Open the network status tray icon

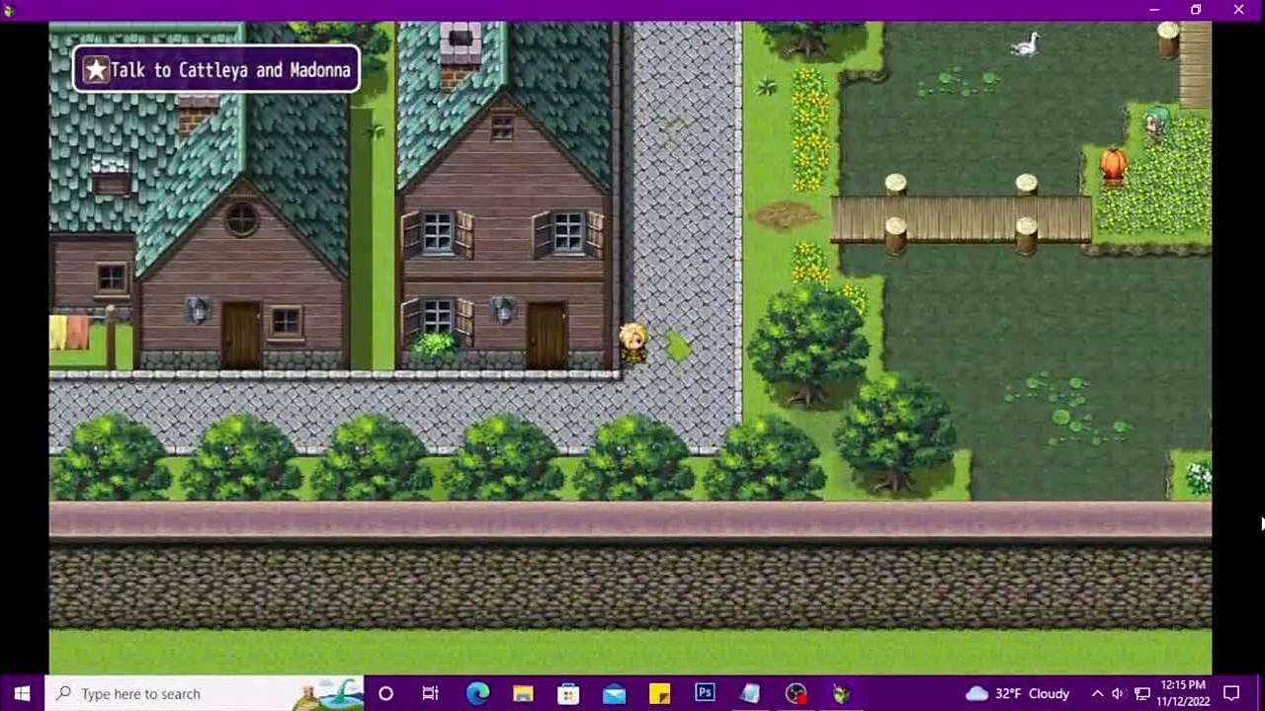(x=1141, y=693)
